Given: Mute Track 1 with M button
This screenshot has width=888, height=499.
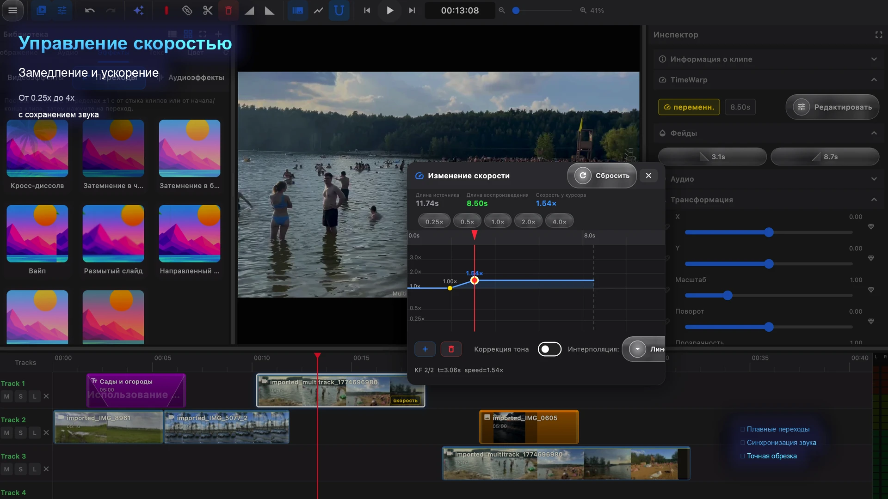Looking at the screenshot, I should tap(6, 396).
